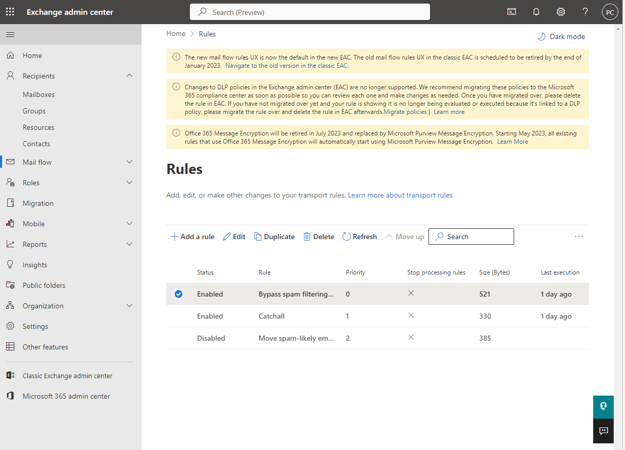Screen dimensions: 625x450
Task: Click the Classic Exchange admin center icon
Action: point(10,376)
